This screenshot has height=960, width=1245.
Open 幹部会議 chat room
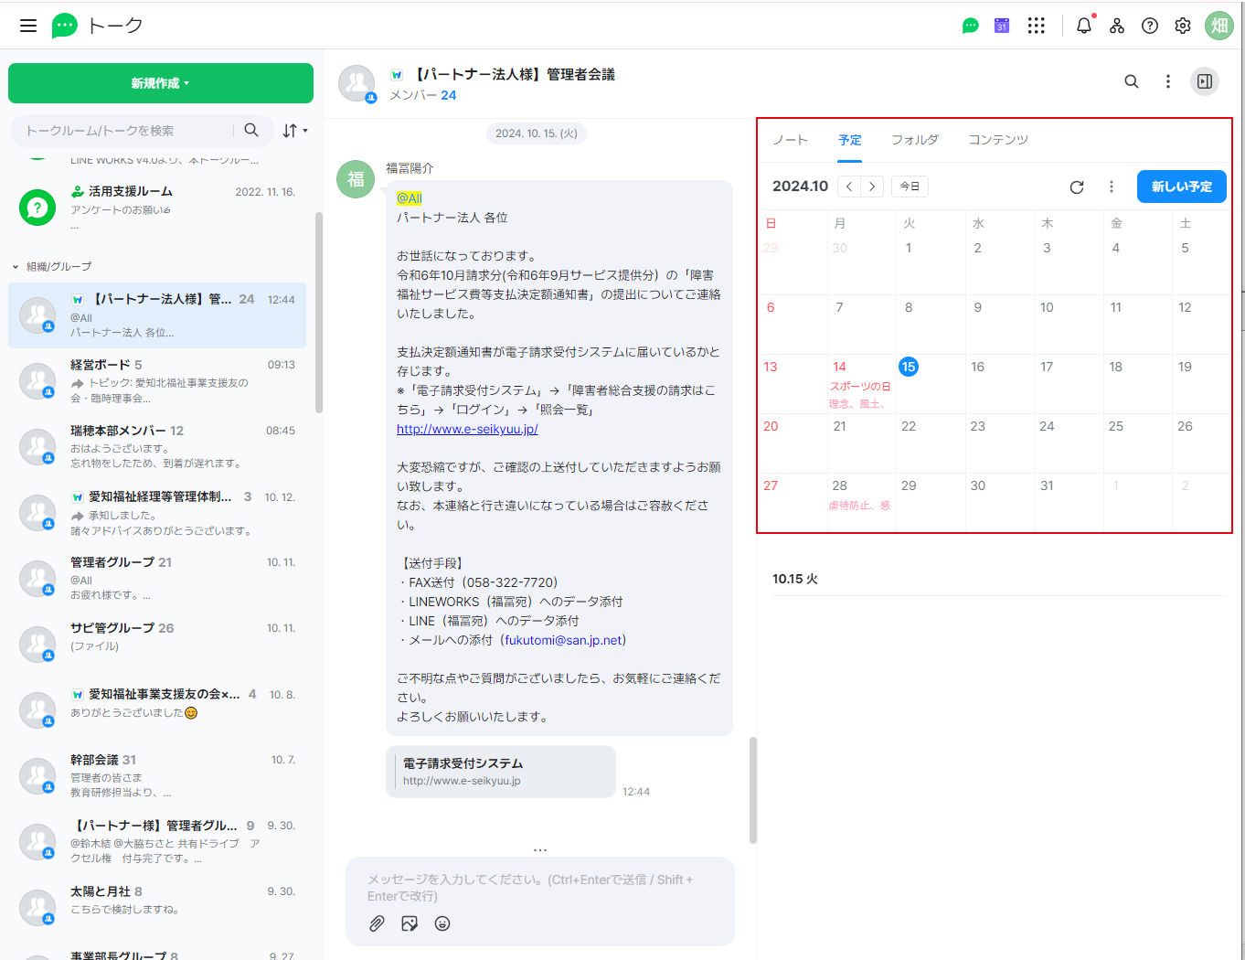tap(157, 776)
